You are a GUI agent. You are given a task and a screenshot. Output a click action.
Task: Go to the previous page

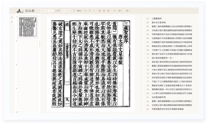(x=45, y=11)
